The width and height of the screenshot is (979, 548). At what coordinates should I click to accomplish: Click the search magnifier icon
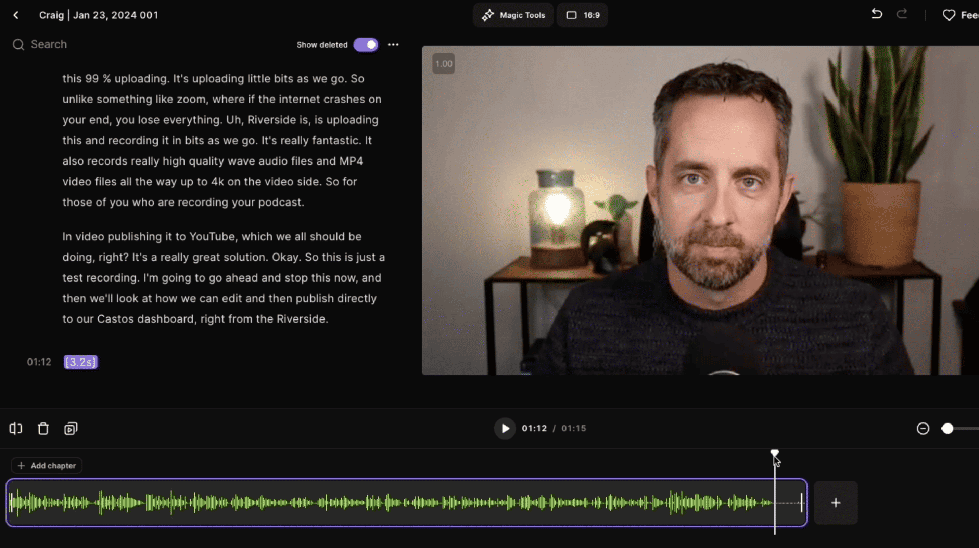pos(18,45)
